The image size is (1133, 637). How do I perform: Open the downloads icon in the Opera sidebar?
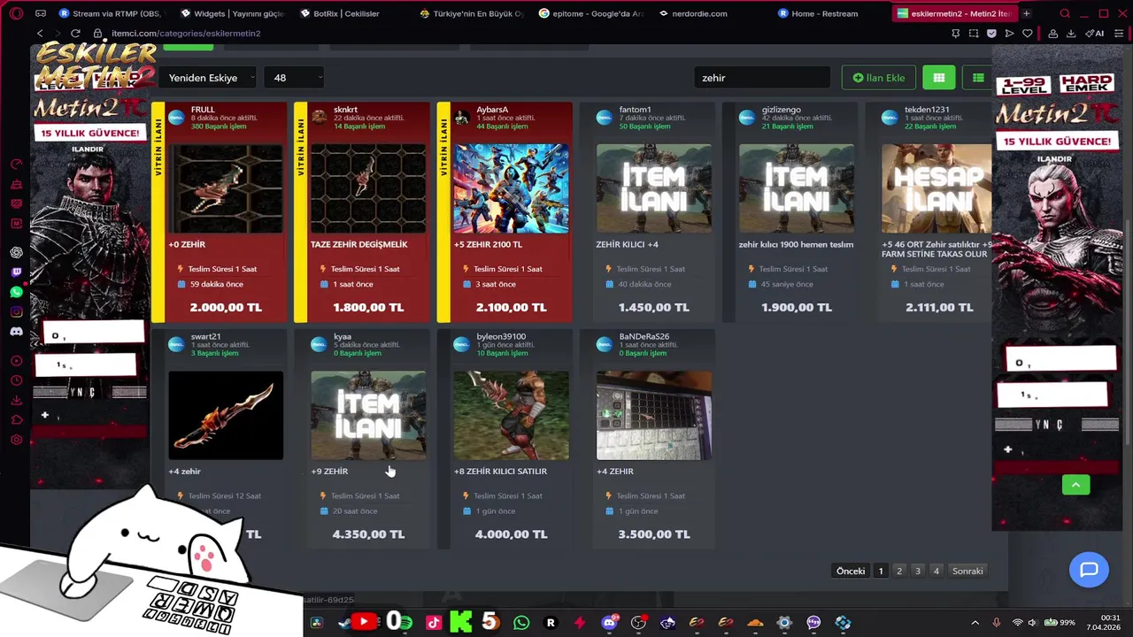point(16,400)
